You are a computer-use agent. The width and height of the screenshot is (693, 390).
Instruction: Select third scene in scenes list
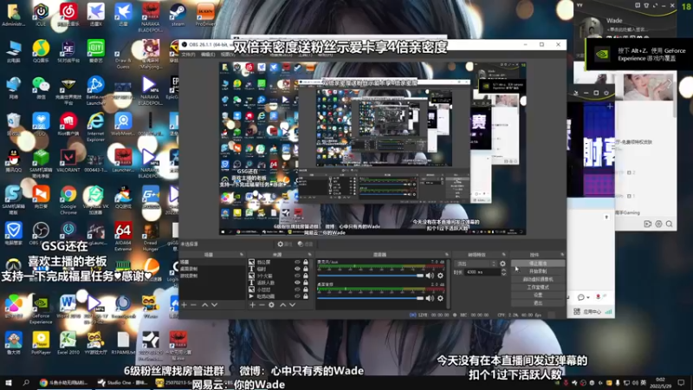(x=212, y=276)
